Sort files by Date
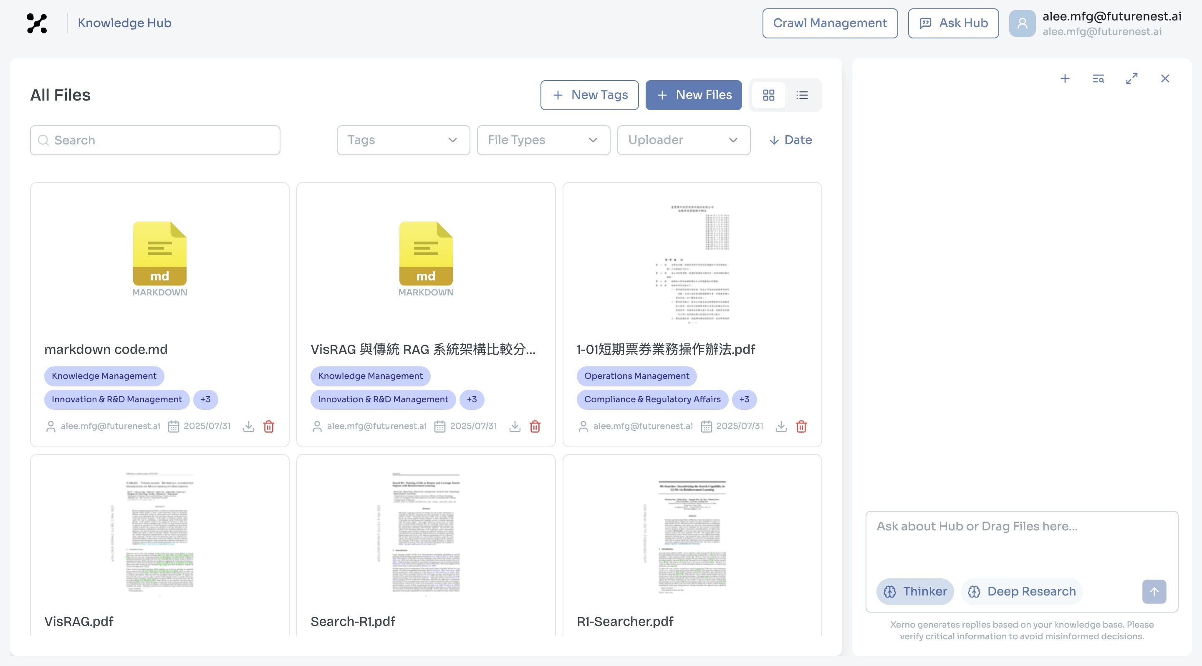 [791, 140]
